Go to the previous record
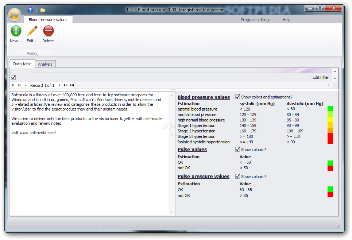352x240 pixels. coord(26,85)
